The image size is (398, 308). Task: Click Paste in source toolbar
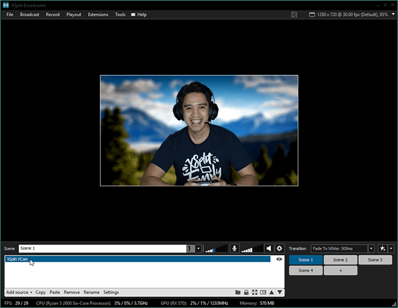click(x=55, y=292)
